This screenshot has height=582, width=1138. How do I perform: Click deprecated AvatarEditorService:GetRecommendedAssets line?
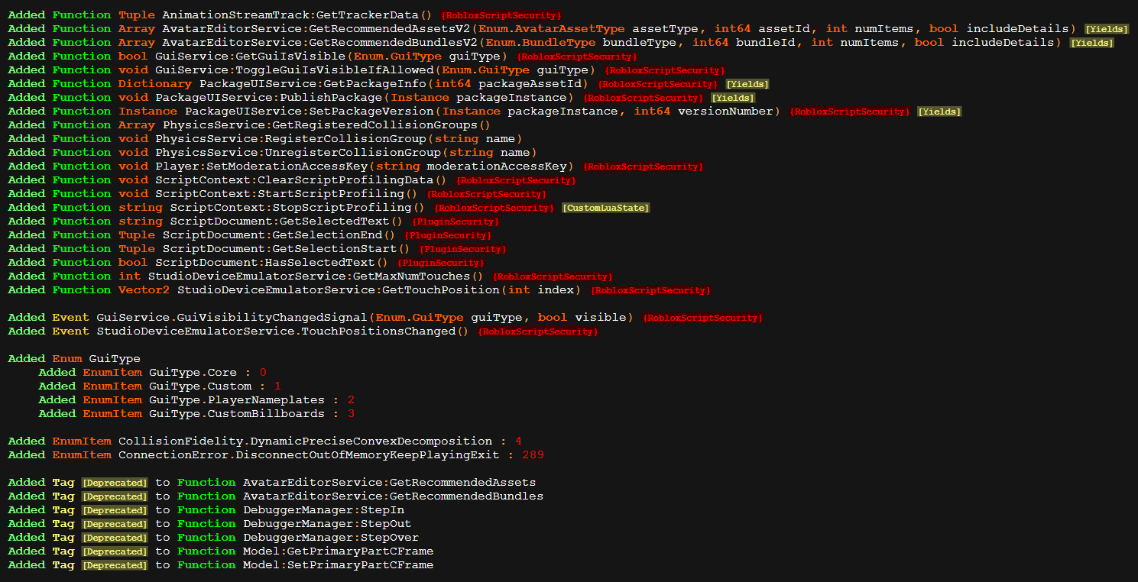272,482
